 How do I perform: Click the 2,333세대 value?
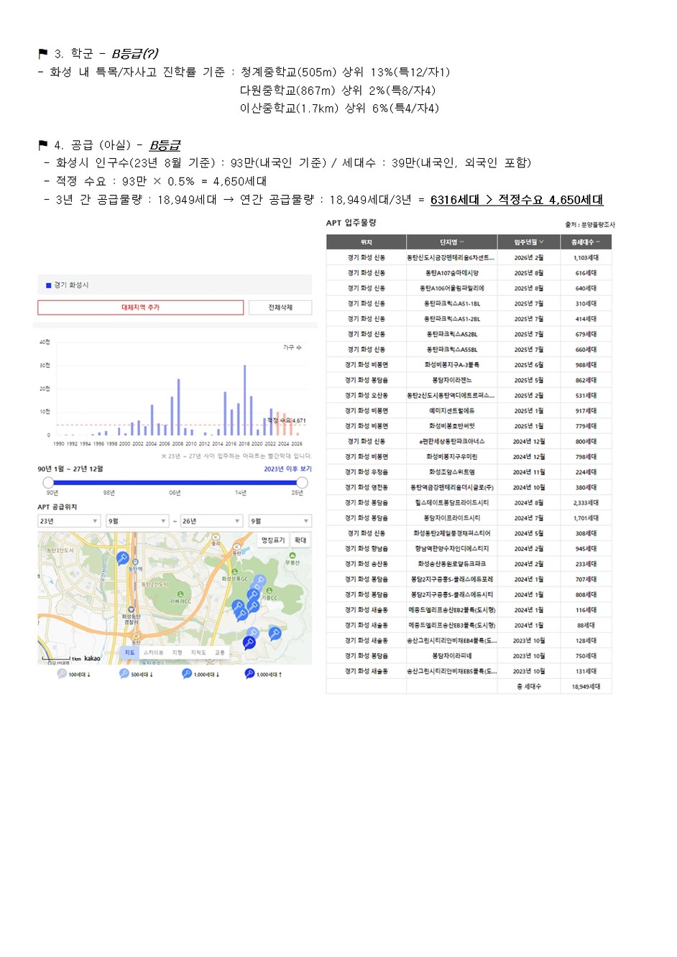586,502
